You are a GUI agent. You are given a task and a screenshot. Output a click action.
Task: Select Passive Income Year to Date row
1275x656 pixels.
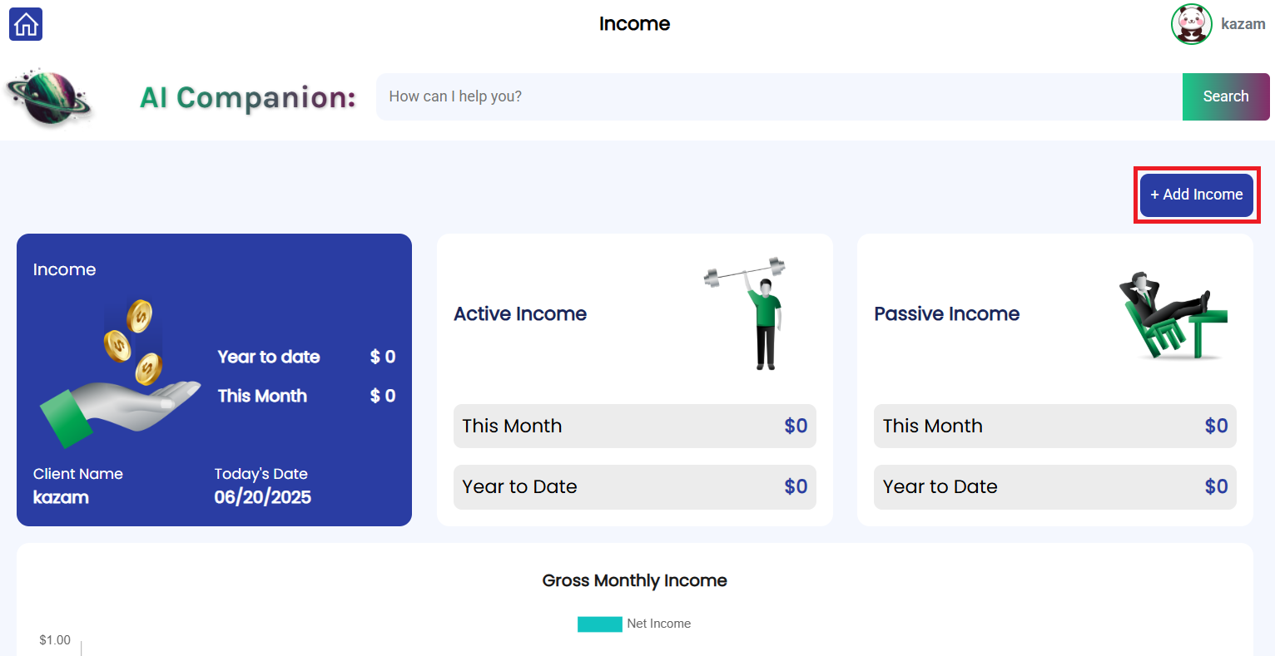pyautogui.click(x=1054, y=486)
